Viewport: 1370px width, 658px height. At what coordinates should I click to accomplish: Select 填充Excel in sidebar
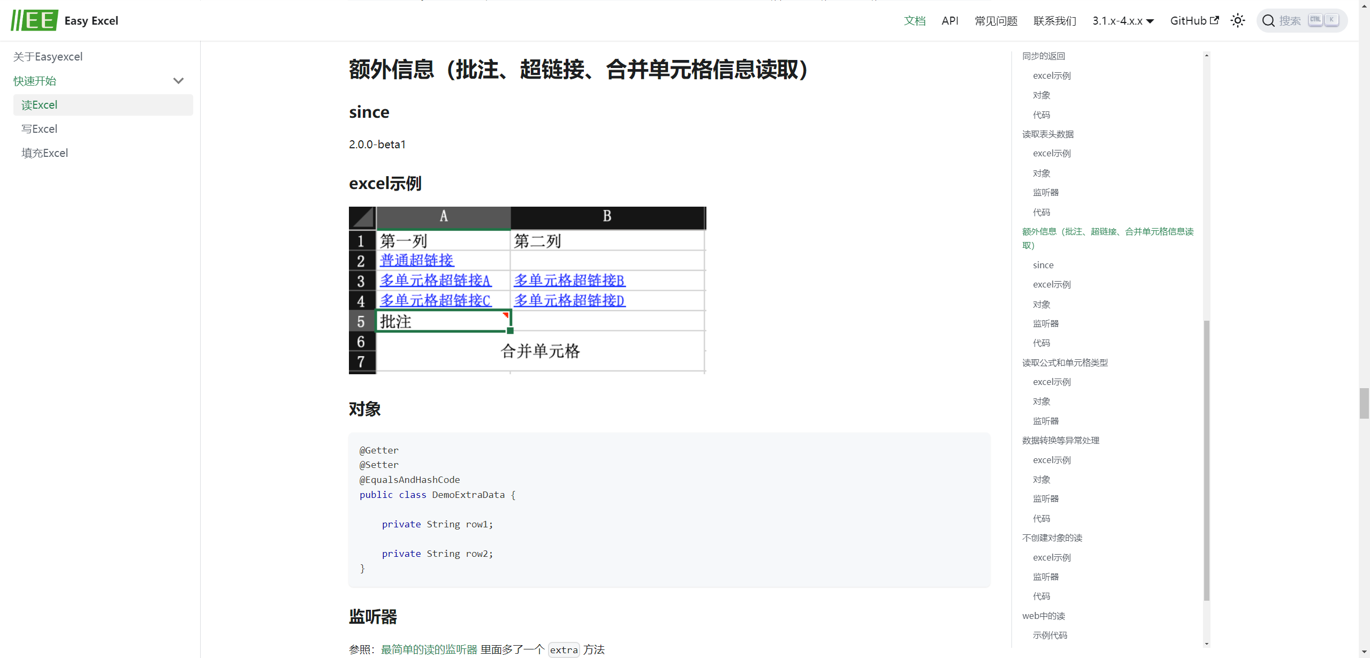tap(44, 153)
